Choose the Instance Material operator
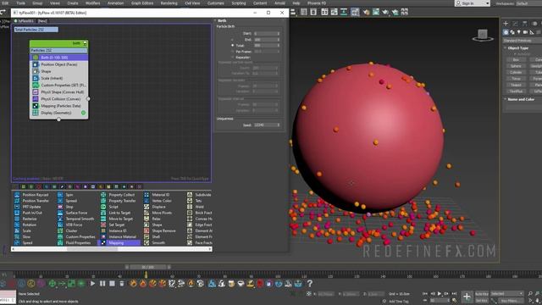Viewport: 542px width, 305px height. 122,237
